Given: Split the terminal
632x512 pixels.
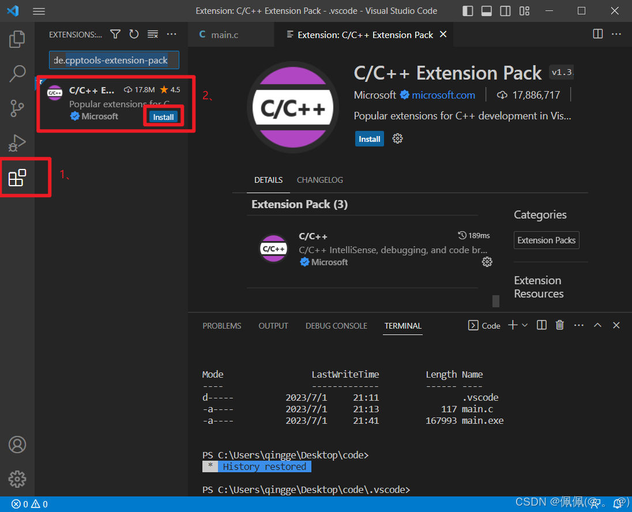Looking at the screenshot, I should tap(541, 325).
